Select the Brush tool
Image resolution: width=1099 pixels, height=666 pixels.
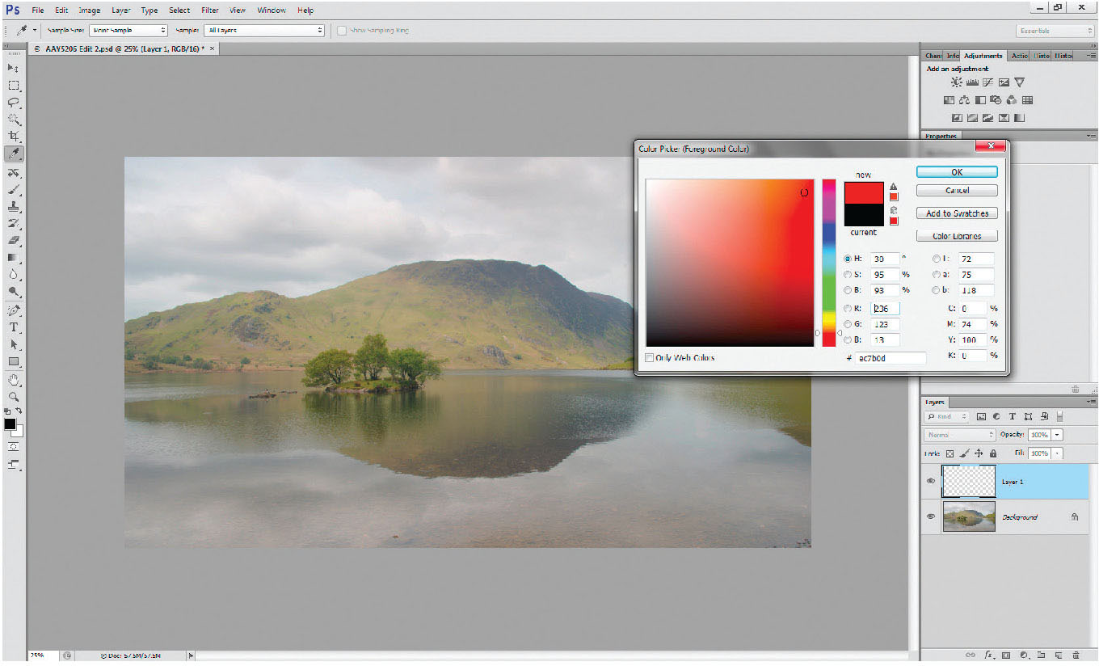point(14,190)
